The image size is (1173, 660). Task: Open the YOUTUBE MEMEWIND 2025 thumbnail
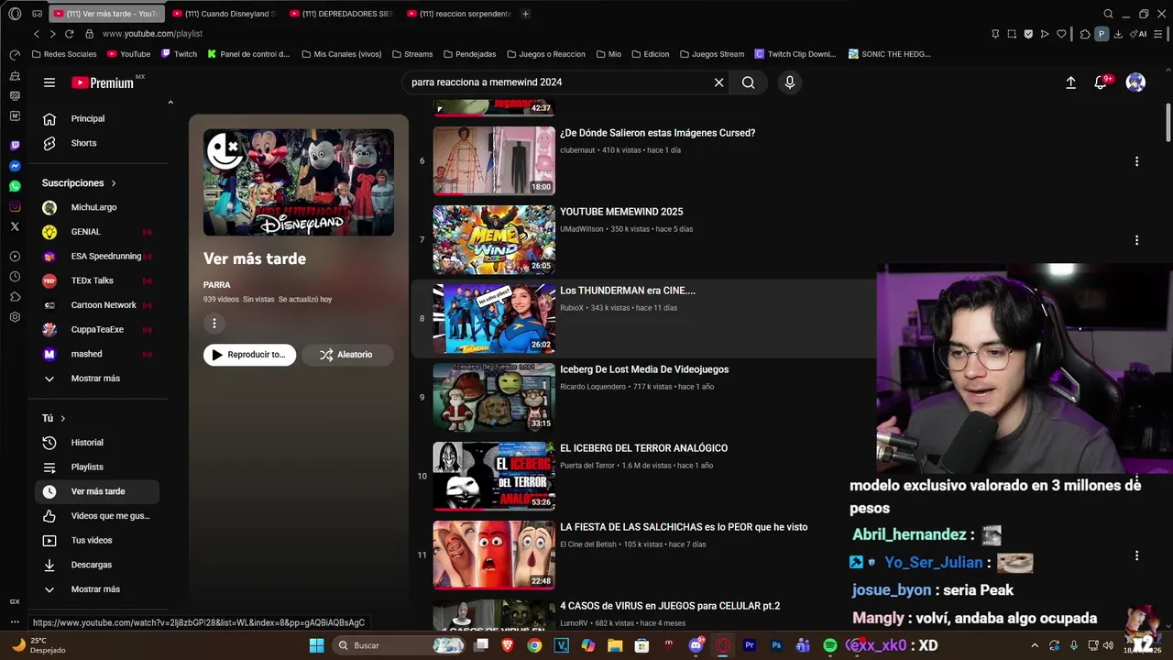tap(494, 240)
